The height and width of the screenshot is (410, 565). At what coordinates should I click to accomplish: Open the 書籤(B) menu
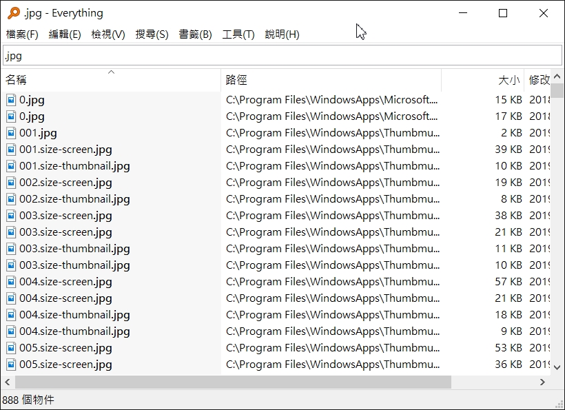tap(195, 34)
